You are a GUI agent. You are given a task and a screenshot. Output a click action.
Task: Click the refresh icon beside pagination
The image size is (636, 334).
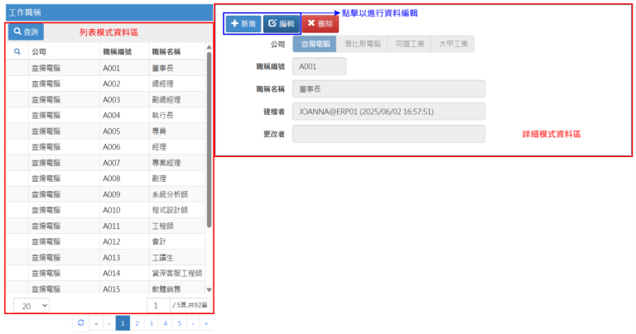tap(80, 323)
